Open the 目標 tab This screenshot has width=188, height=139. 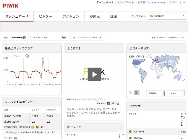pos(114,16)
